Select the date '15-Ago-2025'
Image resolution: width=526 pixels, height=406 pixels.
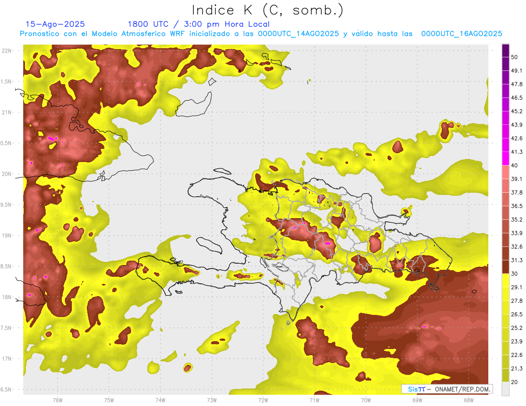[55, 24]
